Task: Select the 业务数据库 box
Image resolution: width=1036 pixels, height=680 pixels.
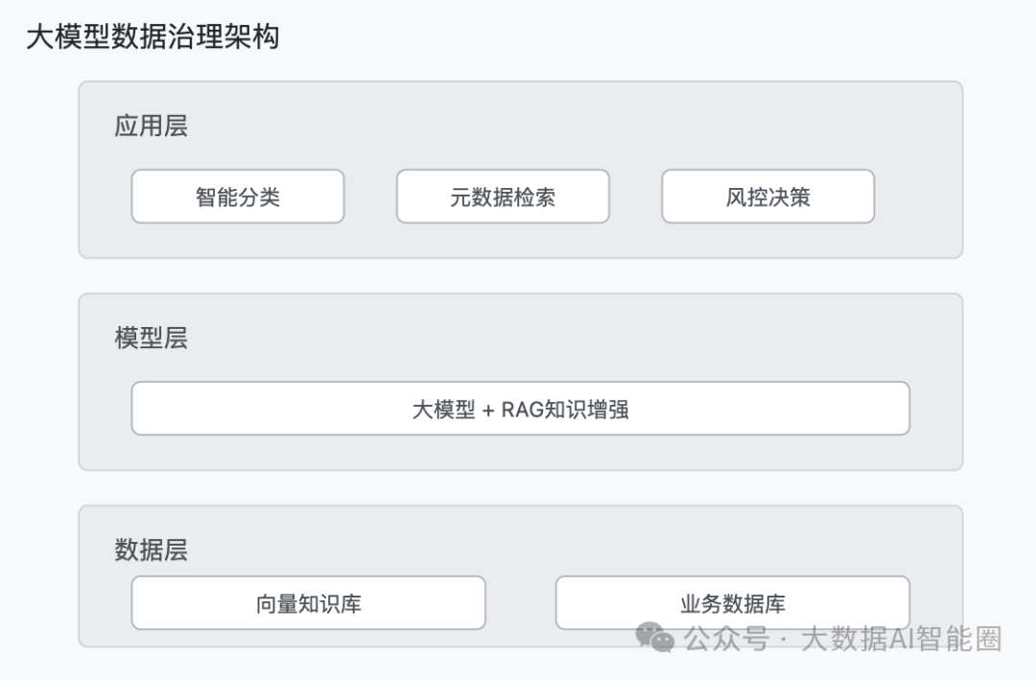Action: point(733,602)
